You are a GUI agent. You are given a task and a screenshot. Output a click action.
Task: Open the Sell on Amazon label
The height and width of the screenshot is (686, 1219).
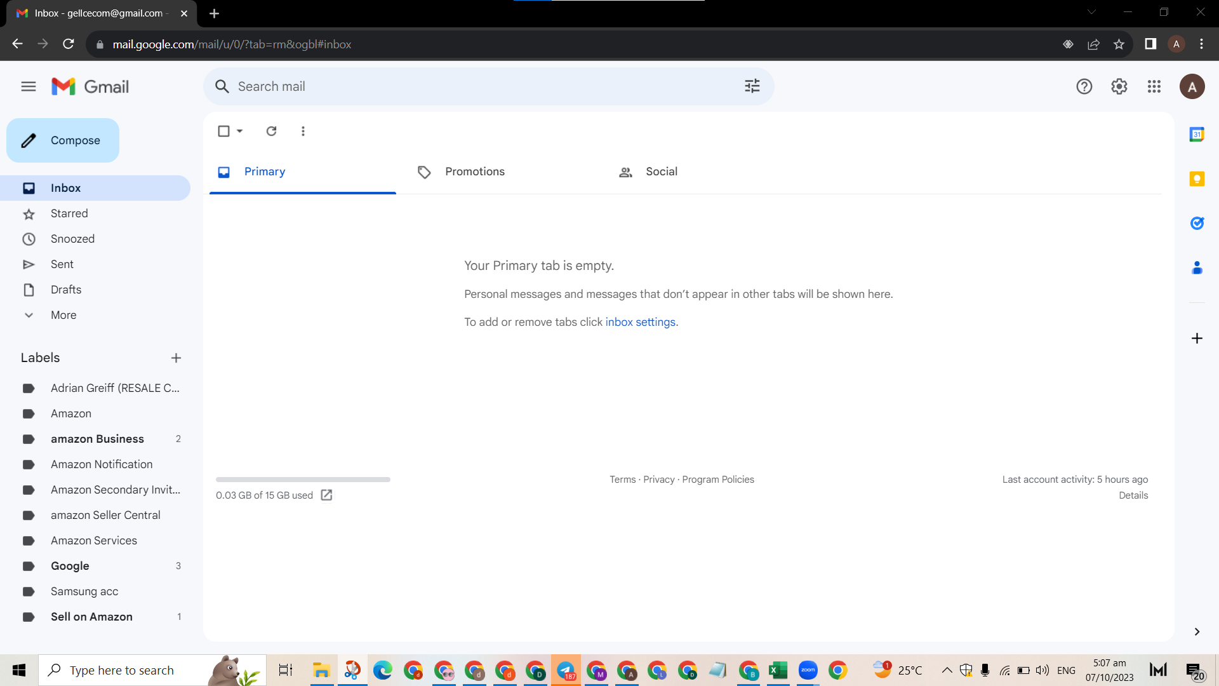[95, 617]
